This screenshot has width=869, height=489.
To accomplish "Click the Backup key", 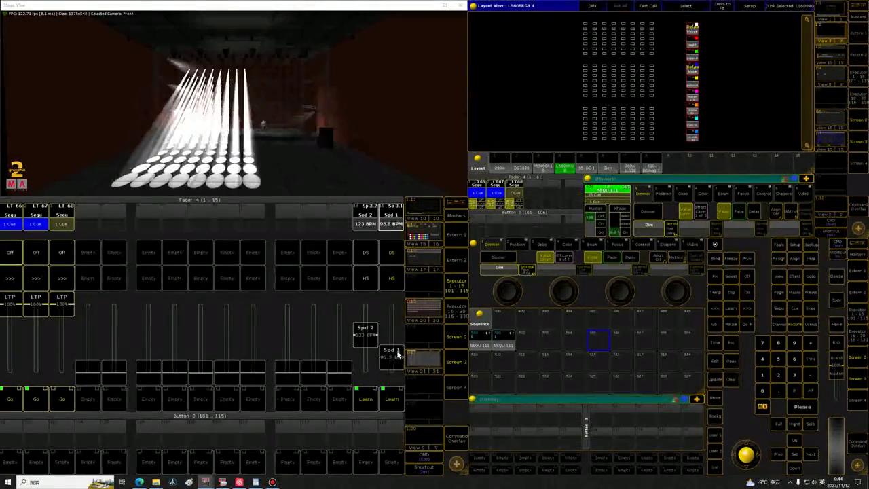I will (810, 244).
